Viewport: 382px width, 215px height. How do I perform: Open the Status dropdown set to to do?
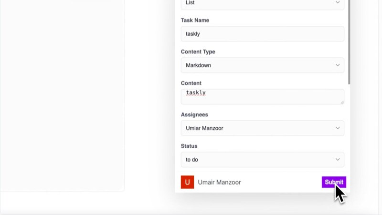(262, 160)
